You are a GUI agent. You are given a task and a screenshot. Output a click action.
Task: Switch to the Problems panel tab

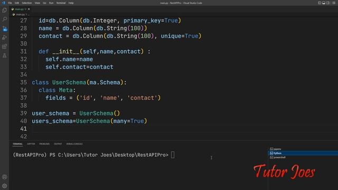44,144
